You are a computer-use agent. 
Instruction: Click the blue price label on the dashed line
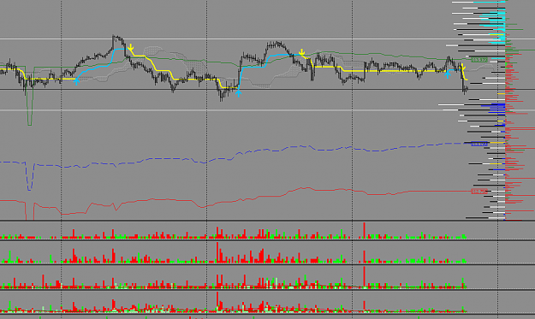(x=479, y=144)
